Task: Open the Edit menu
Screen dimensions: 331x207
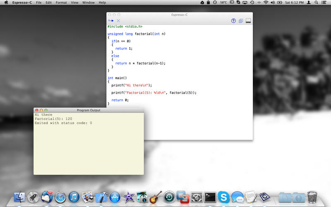Action: click(x=49, y=2)
